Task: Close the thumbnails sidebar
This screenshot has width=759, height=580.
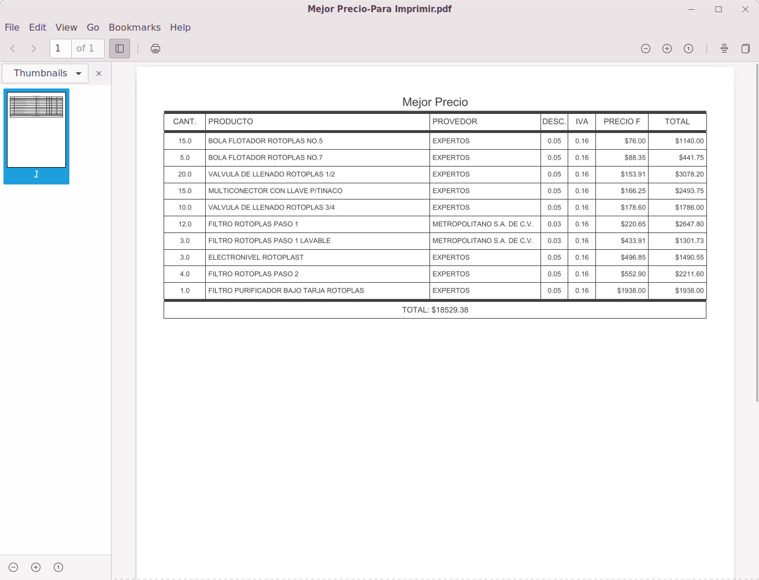Action: [99, 73]
